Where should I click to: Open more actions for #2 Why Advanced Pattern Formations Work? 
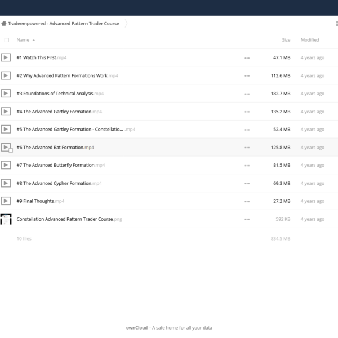(x=247, y=76)
